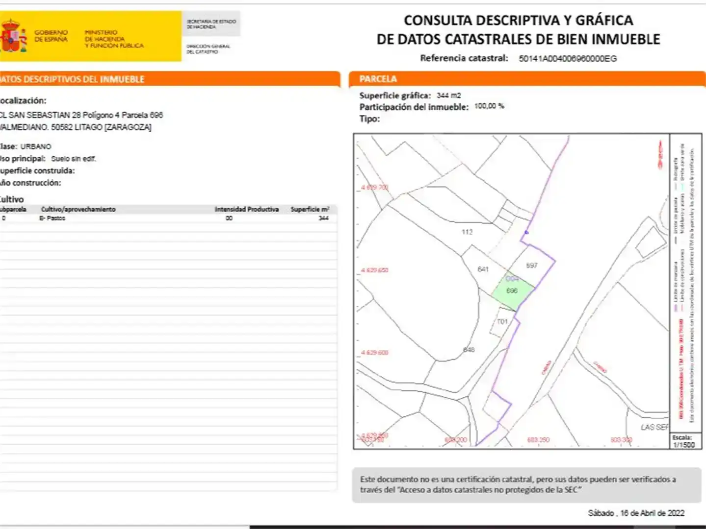Select the cadastral reference 50141A004006960000EG
Screen dimensions: 706x529
point(568,58)
